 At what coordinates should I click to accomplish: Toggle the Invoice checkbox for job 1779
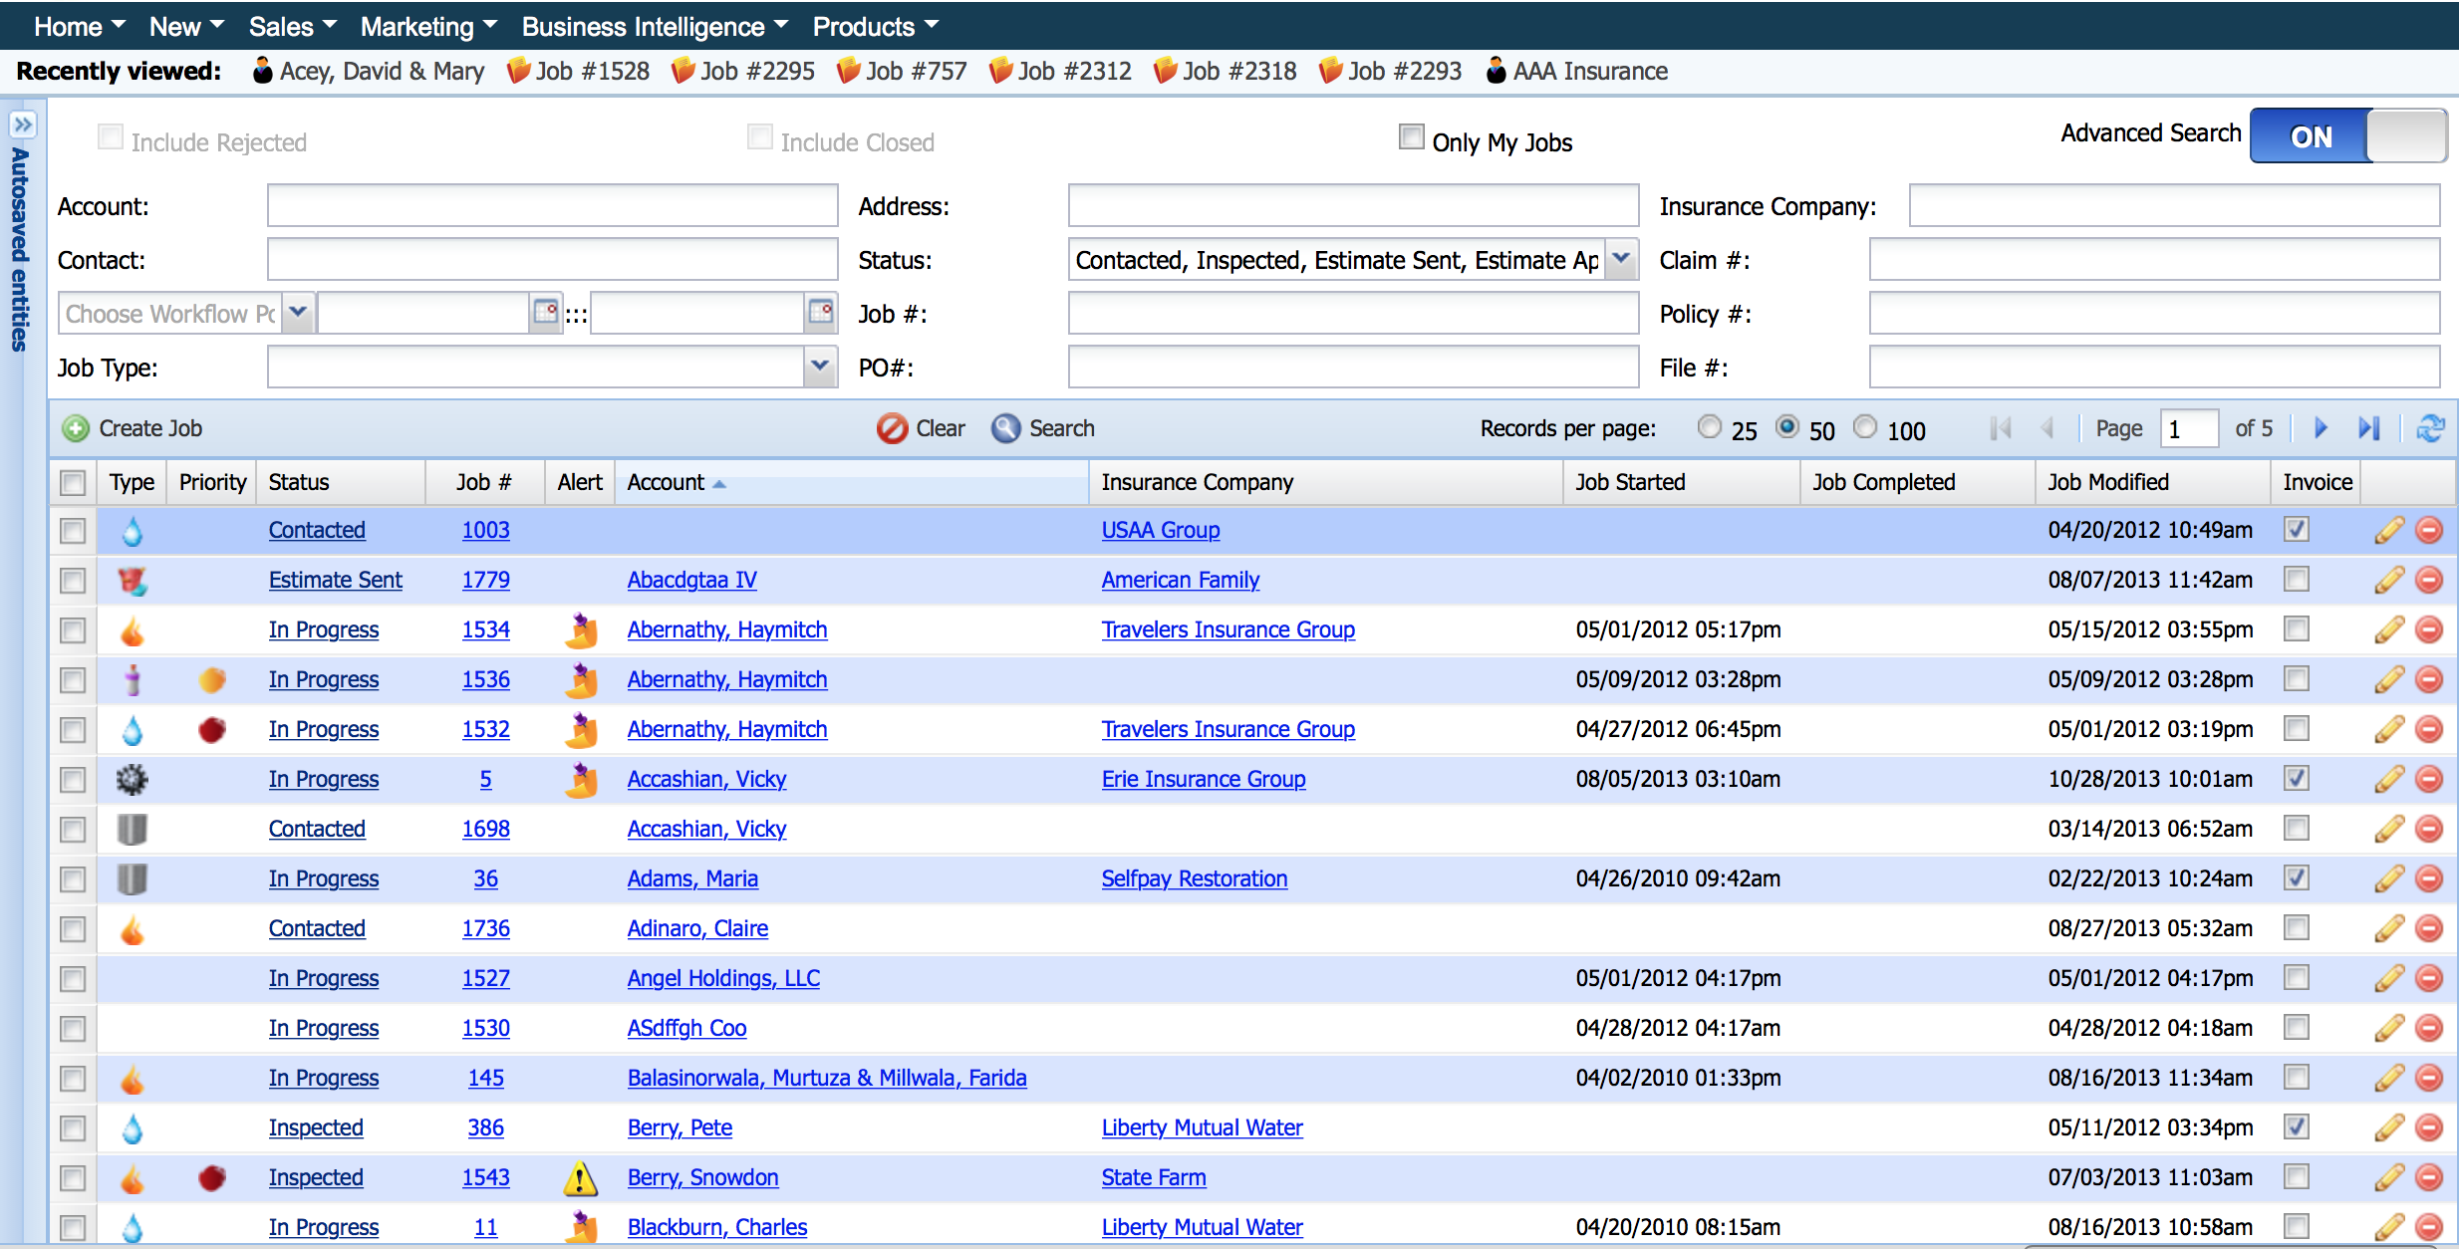[2297, 579]
